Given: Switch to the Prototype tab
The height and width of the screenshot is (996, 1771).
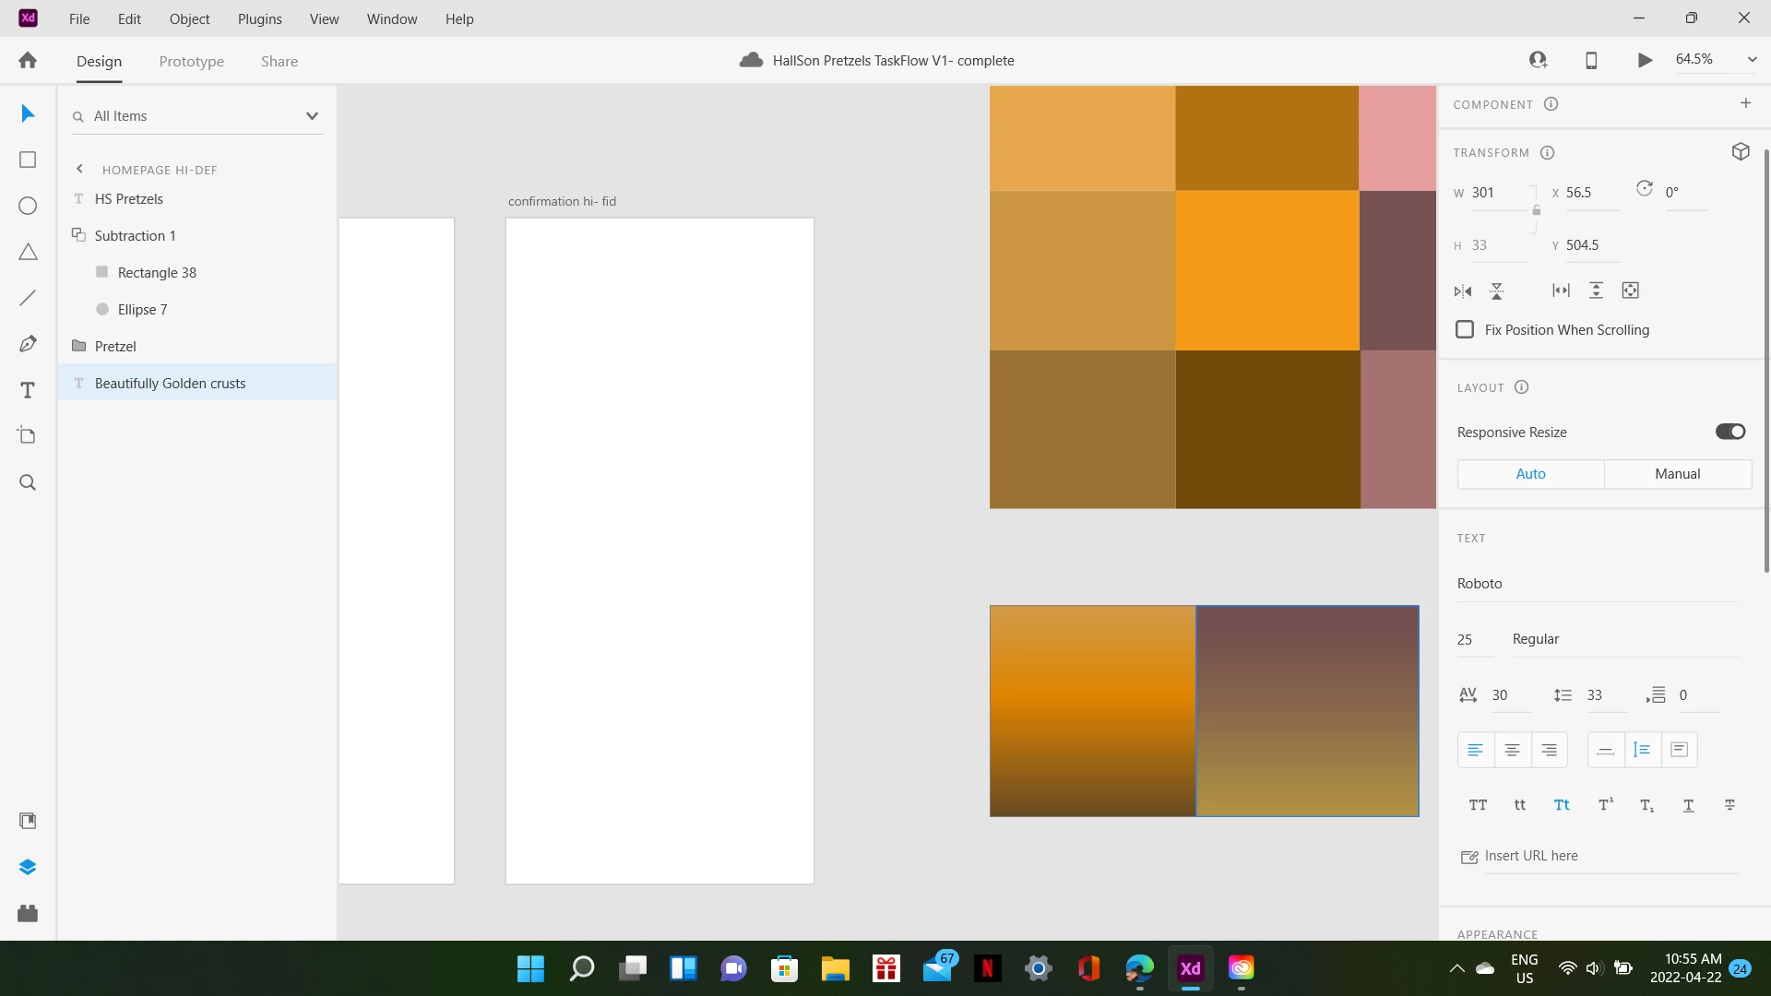Looking at the screenshot, I should (x=191, y=62).
